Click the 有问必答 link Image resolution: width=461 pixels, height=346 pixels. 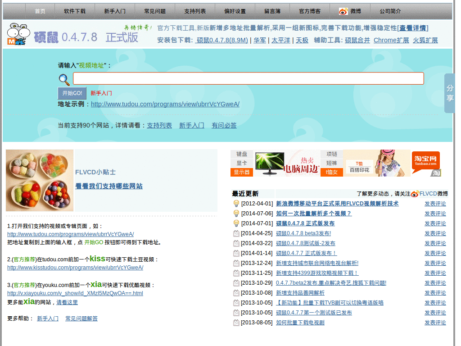[x=224, y=125]
